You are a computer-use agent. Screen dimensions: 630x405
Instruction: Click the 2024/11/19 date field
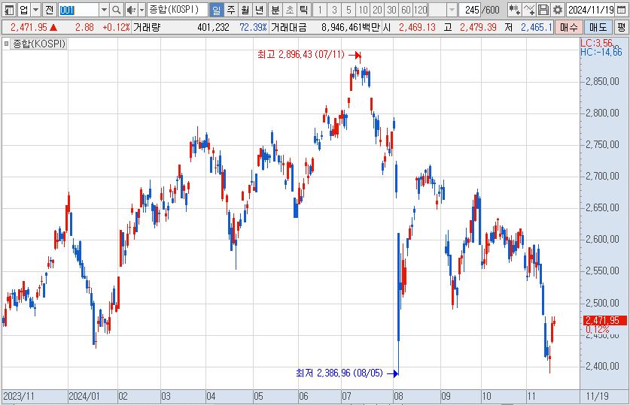click(x=591, y=10)
